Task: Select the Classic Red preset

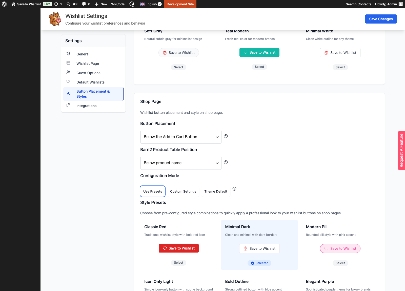Action: click(x=178, y=263)
